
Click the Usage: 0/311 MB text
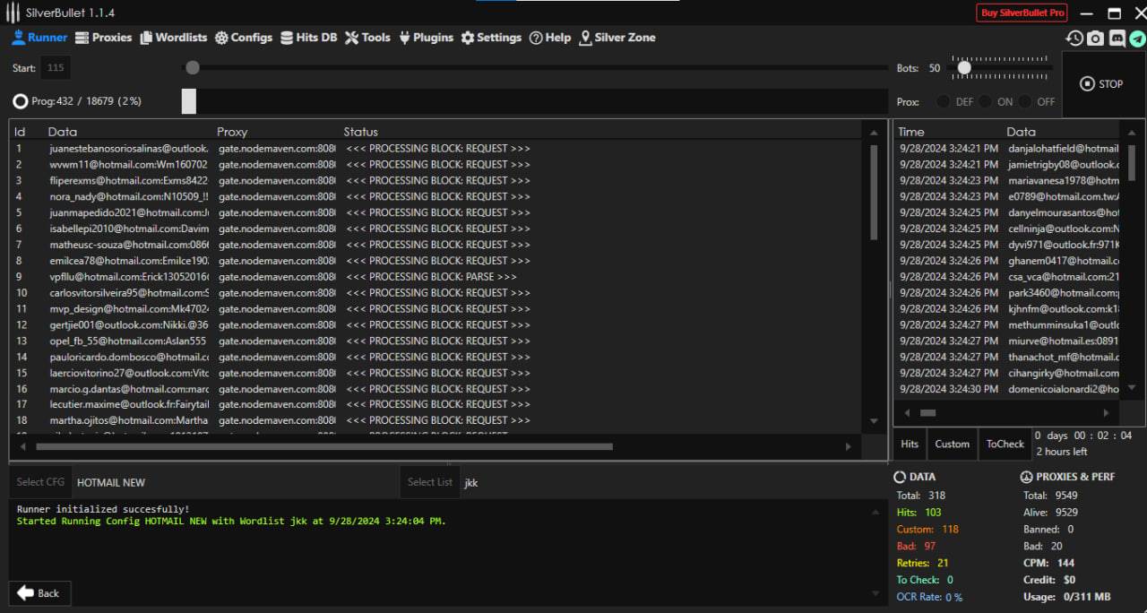tap(1066, 597)
